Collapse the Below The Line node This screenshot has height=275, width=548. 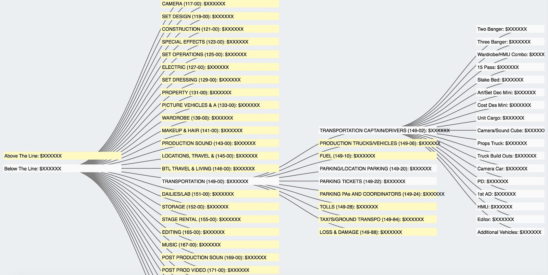click(x=62, y=168)
